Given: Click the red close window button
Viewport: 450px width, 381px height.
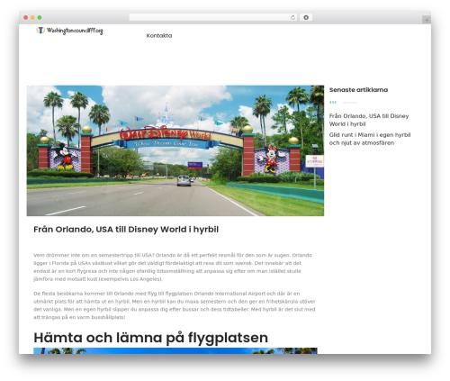Looking at the screenshot, I should 26,18.
